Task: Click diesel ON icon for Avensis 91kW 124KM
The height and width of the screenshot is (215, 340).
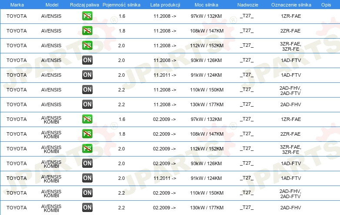Action: click(x=87, y=75)
